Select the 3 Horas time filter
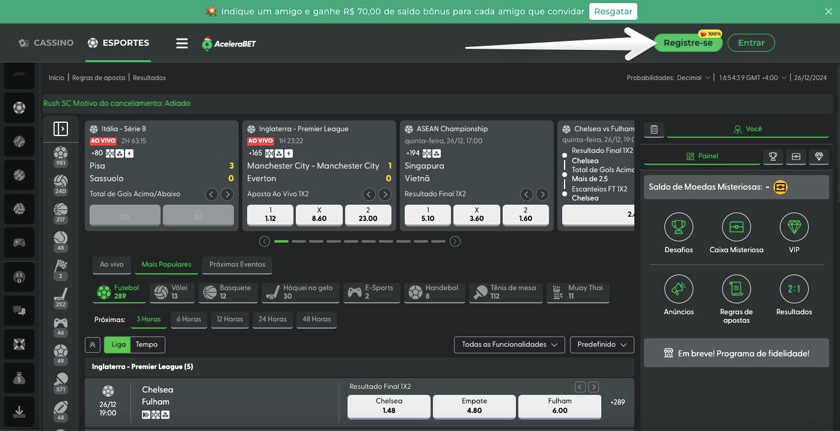Screen dimensions: 840x431 (x=149, y=320)
